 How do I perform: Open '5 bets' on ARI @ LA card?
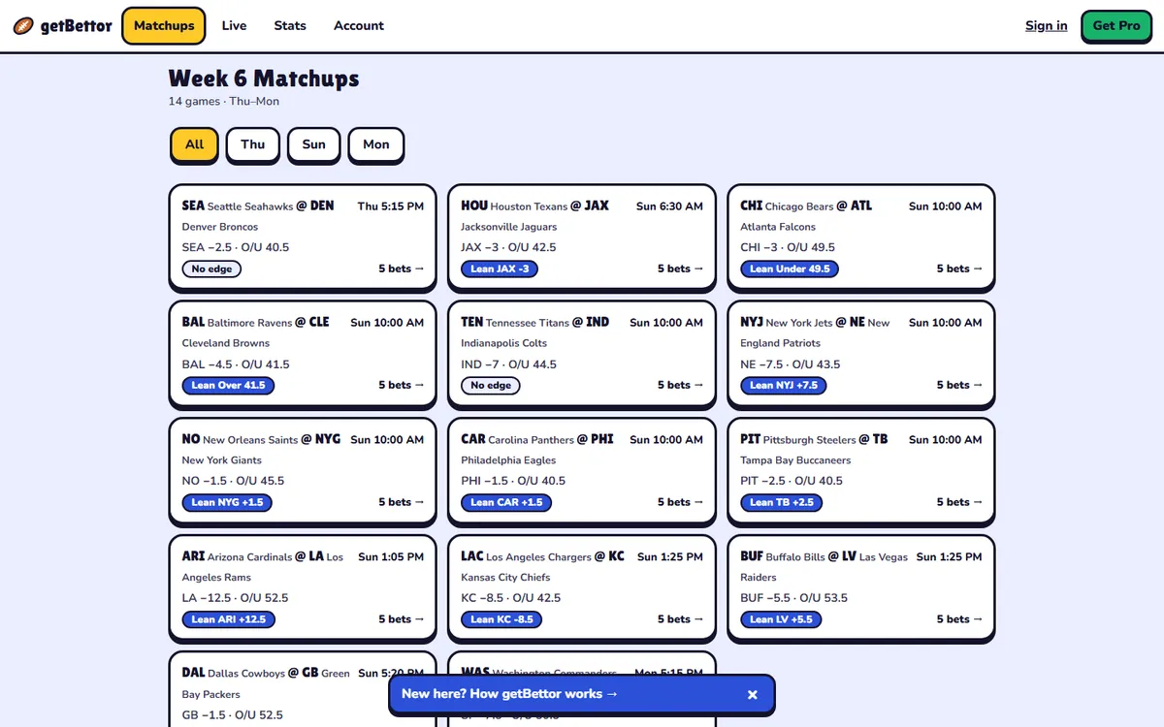point(402,619)
